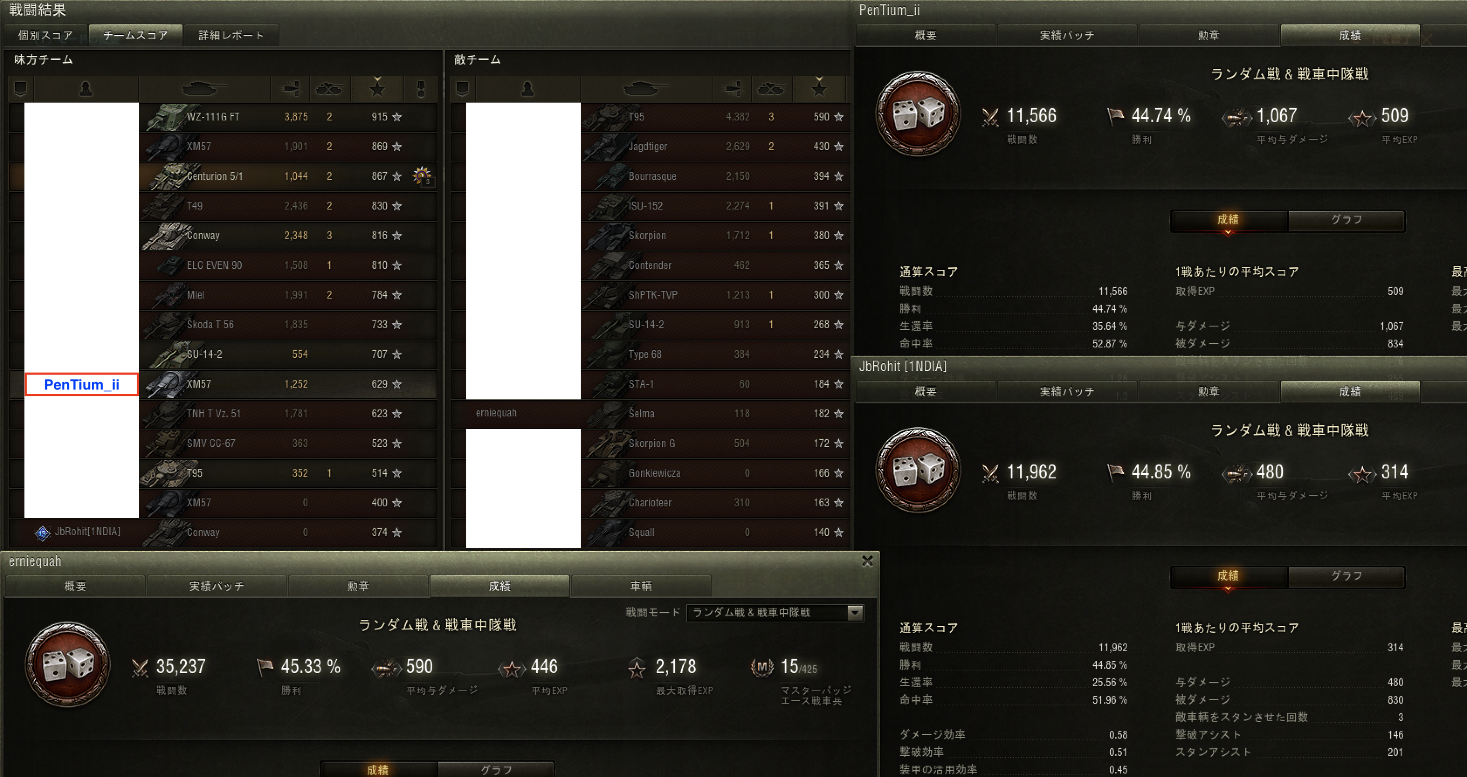Sort enemy team by tank column icon
The height and width of the screenshot is (777, 1467).
coord(645,89)
